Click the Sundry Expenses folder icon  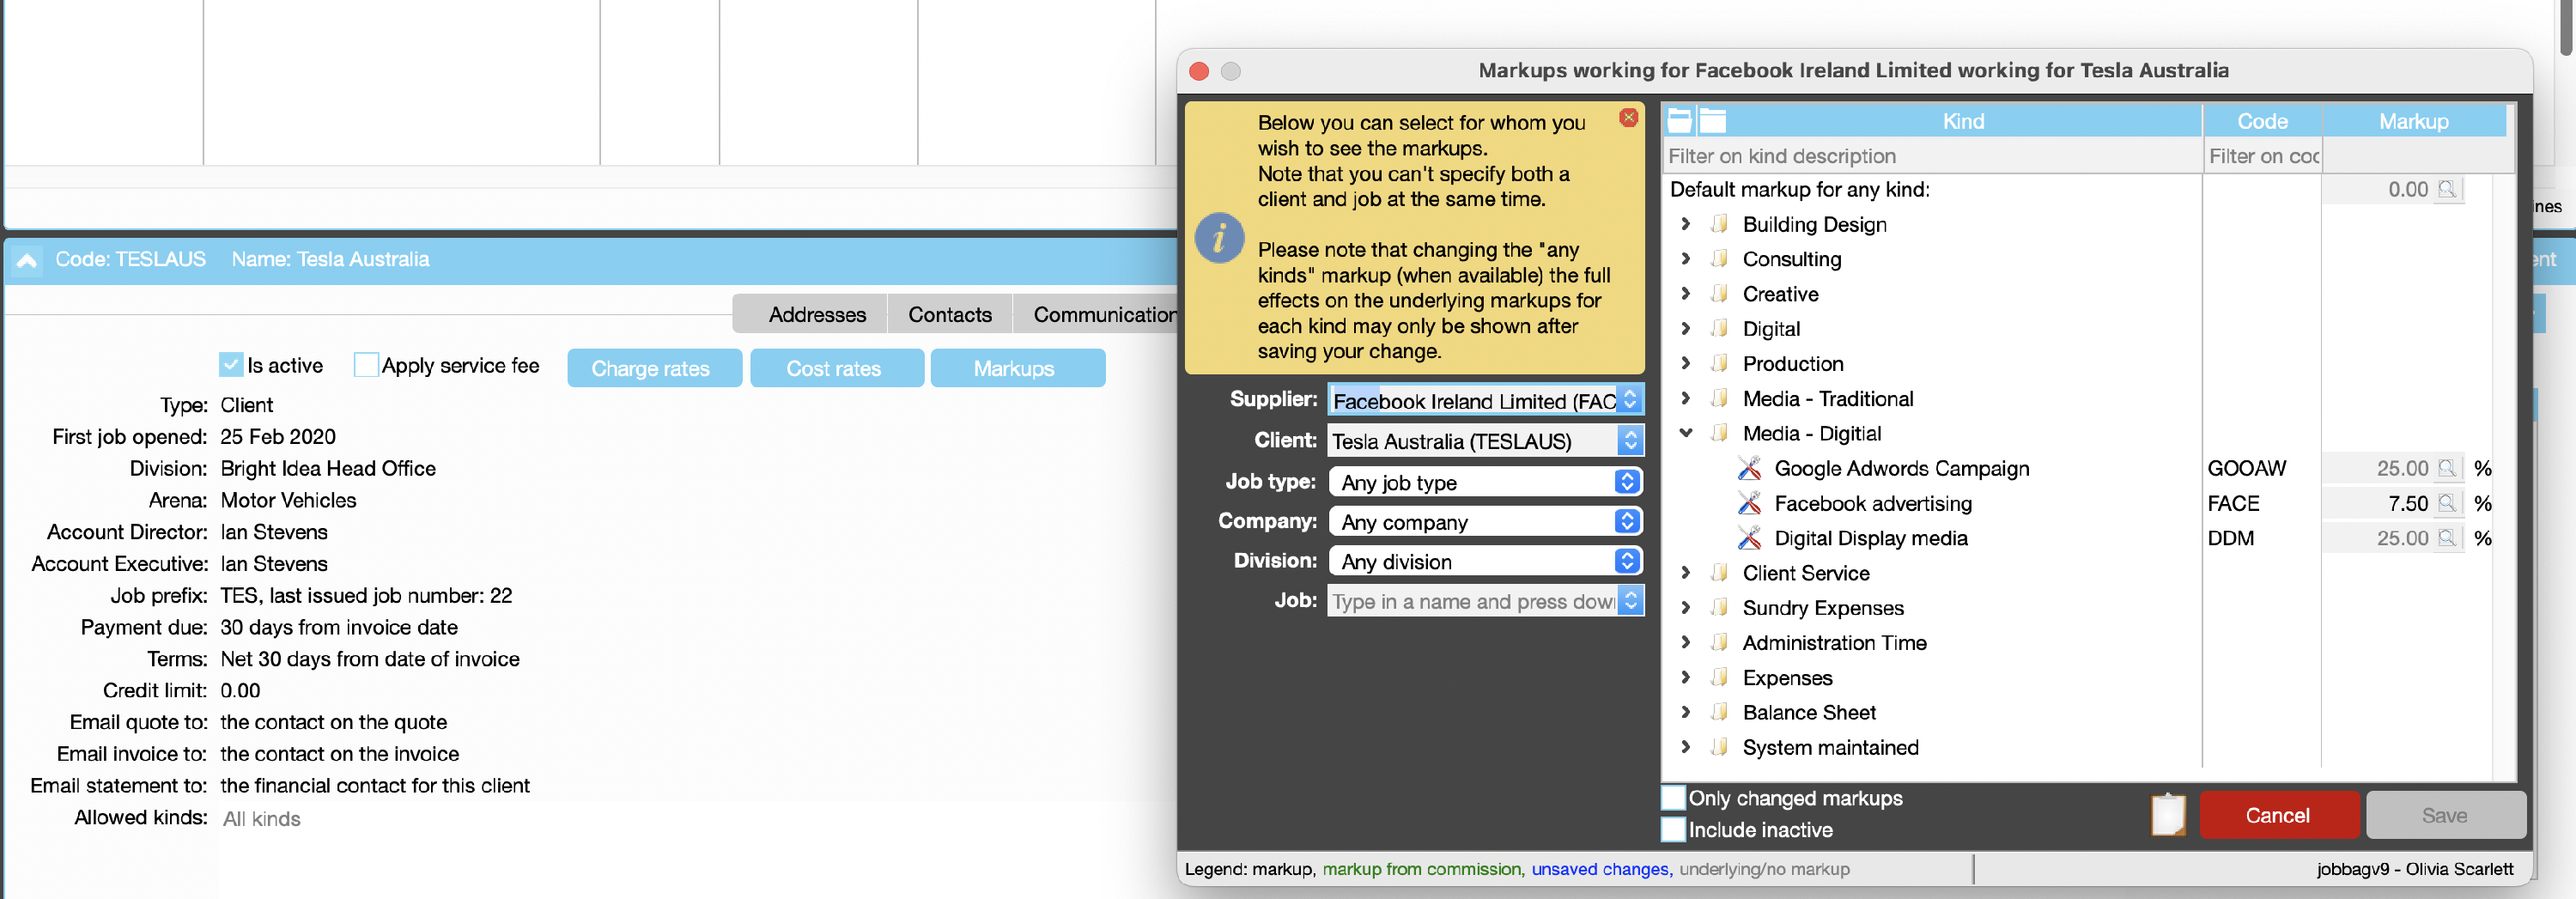[1720, 608]
